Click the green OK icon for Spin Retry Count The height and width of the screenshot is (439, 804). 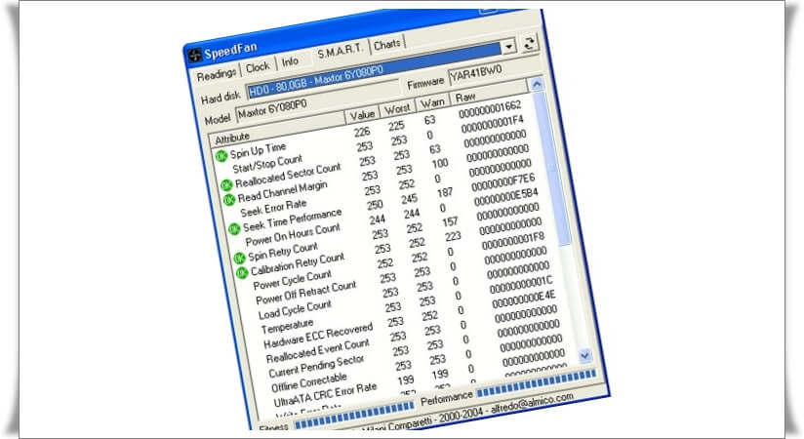[x=239, y=258]
